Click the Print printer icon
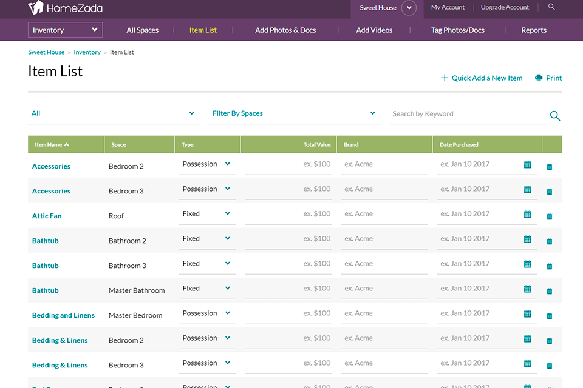Viewport: 583px width, 388px height. pos(539,78)
